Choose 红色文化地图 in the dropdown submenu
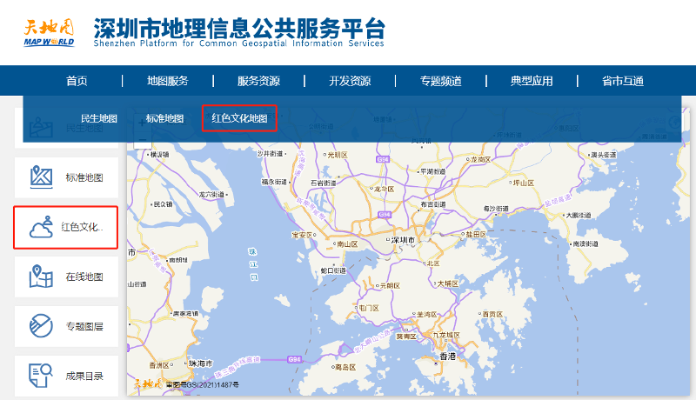The height and width of the screenshot is (400, 696). (x=239, y=118)
